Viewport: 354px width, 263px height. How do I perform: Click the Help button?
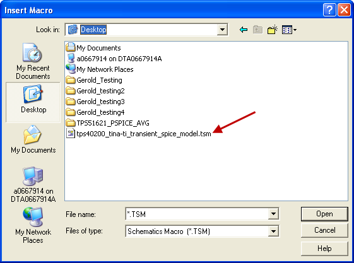[x=324, y=248]
